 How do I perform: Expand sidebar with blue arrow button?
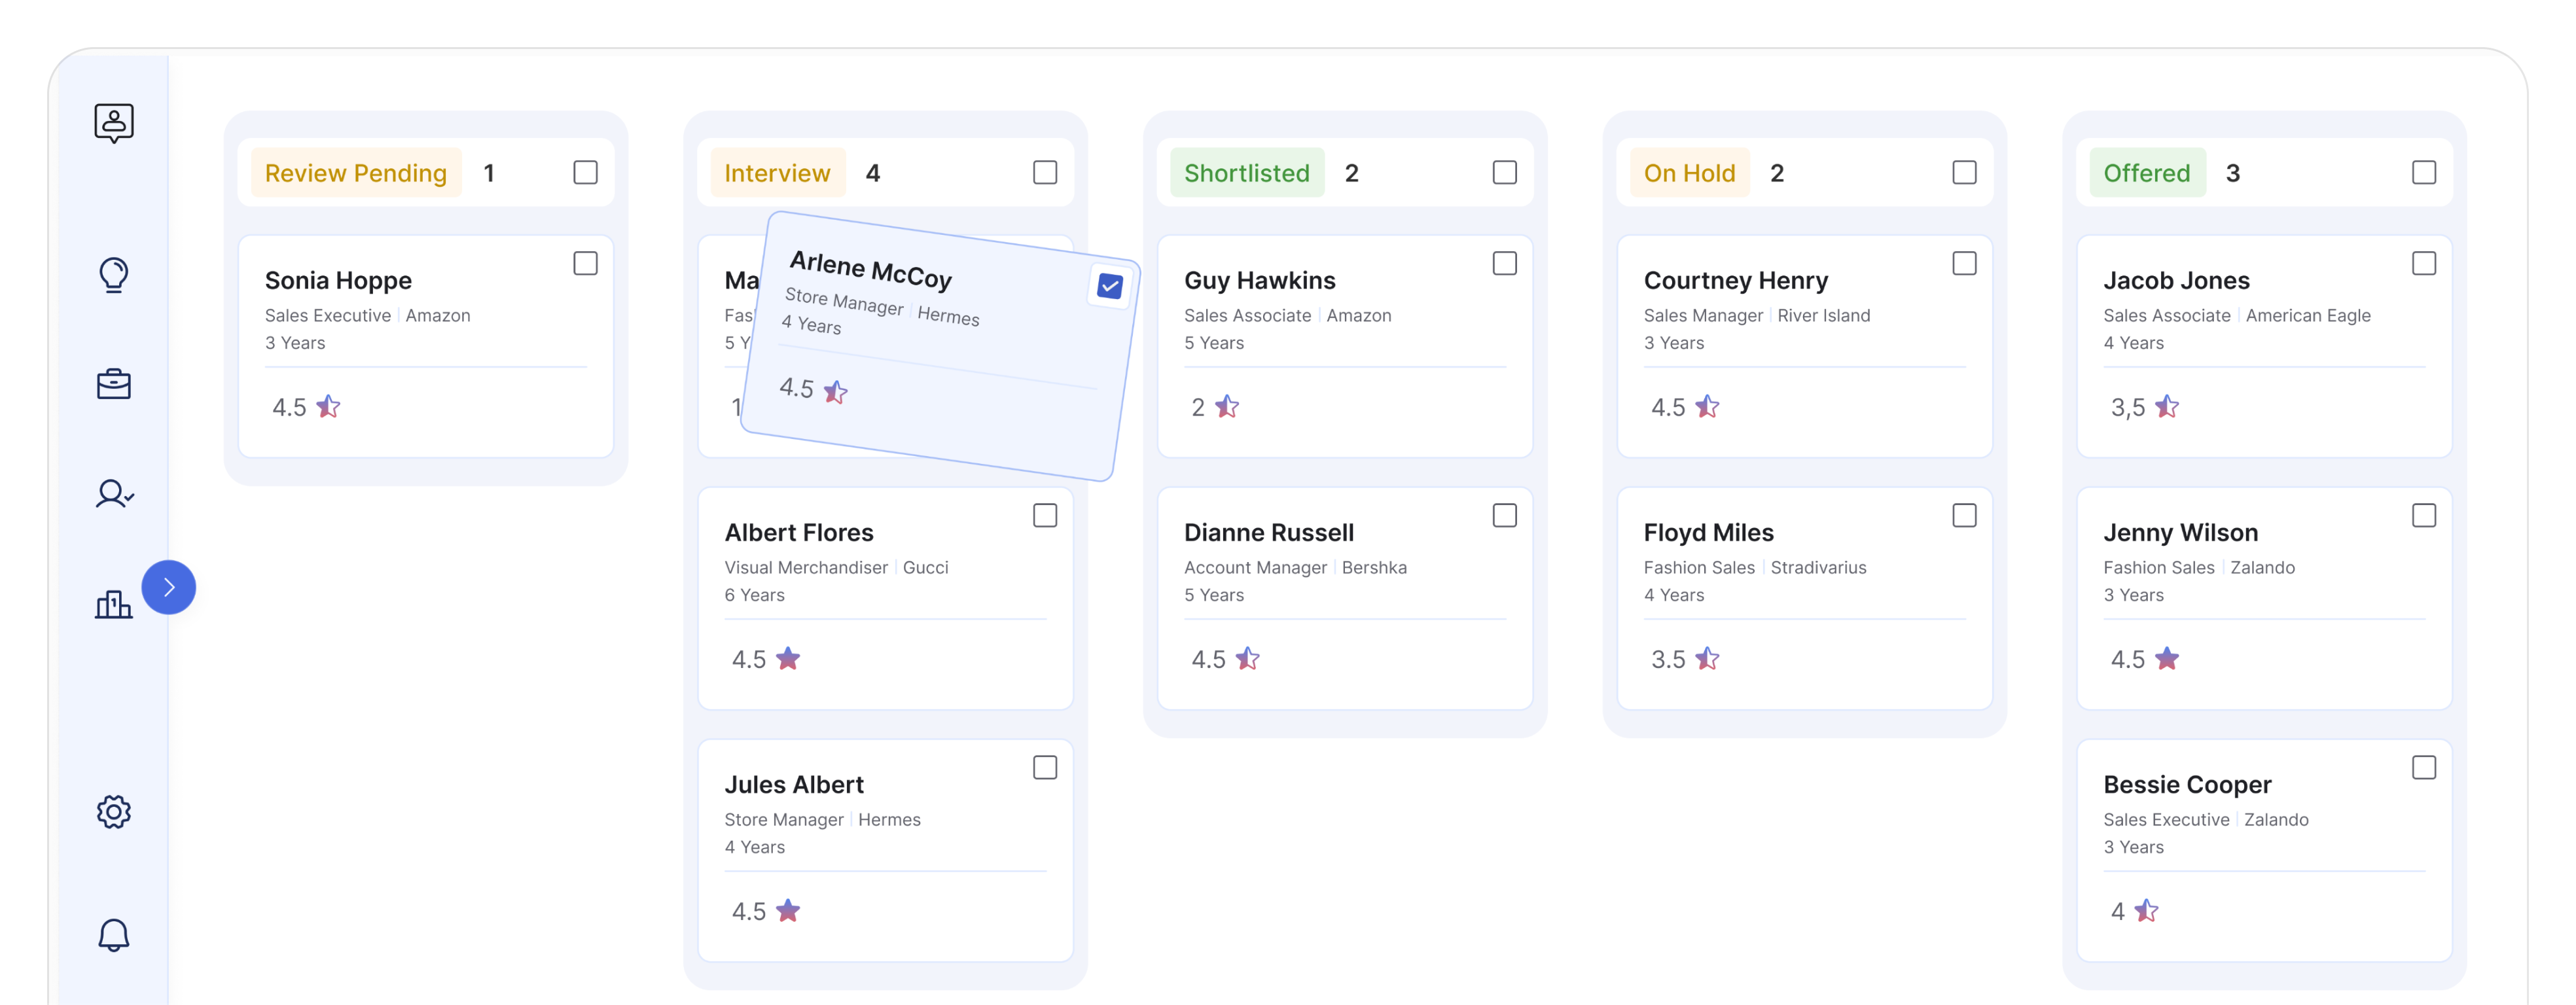click(169, 587)
